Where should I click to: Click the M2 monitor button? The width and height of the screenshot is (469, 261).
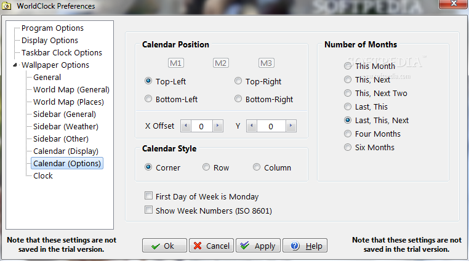click(221, 63)
